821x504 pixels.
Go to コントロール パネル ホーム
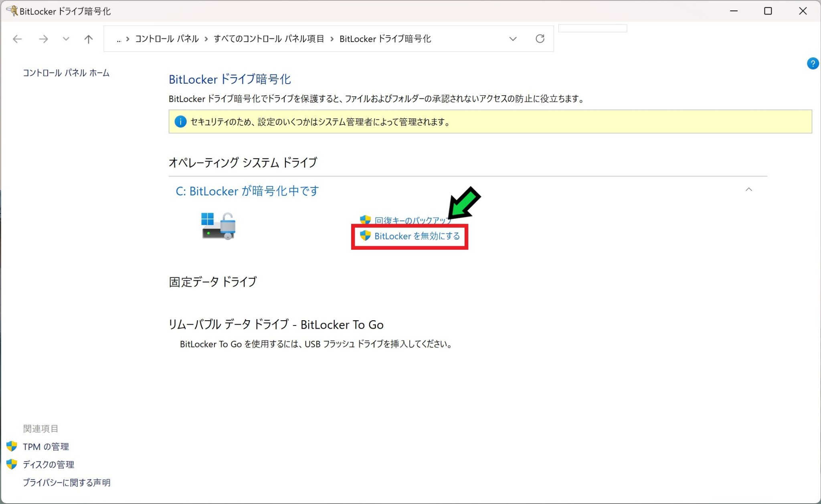(66, 73)
